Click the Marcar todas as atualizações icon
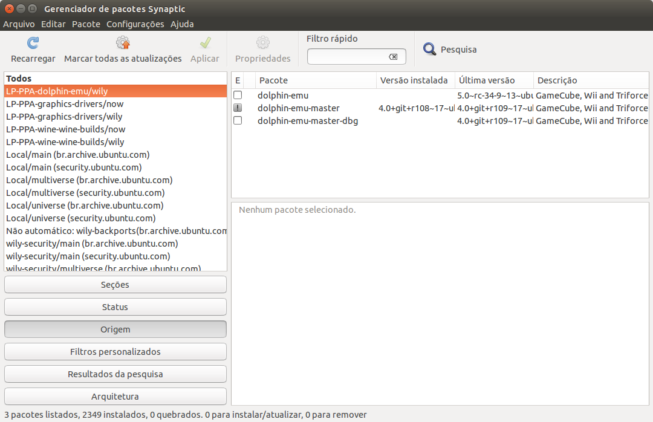653x422 pixels. pos(122,42)
